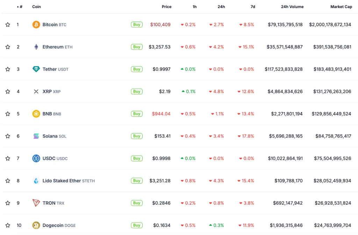Toggle the star for BNB
The width and height of the screenshot is (358, 235).
click(x=8, y=114)
